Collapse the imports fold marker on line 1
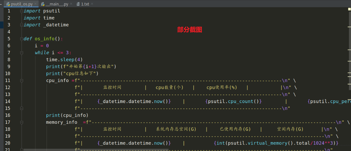The image size is (351, 151). pyautogui.click(x=21, y=11)
